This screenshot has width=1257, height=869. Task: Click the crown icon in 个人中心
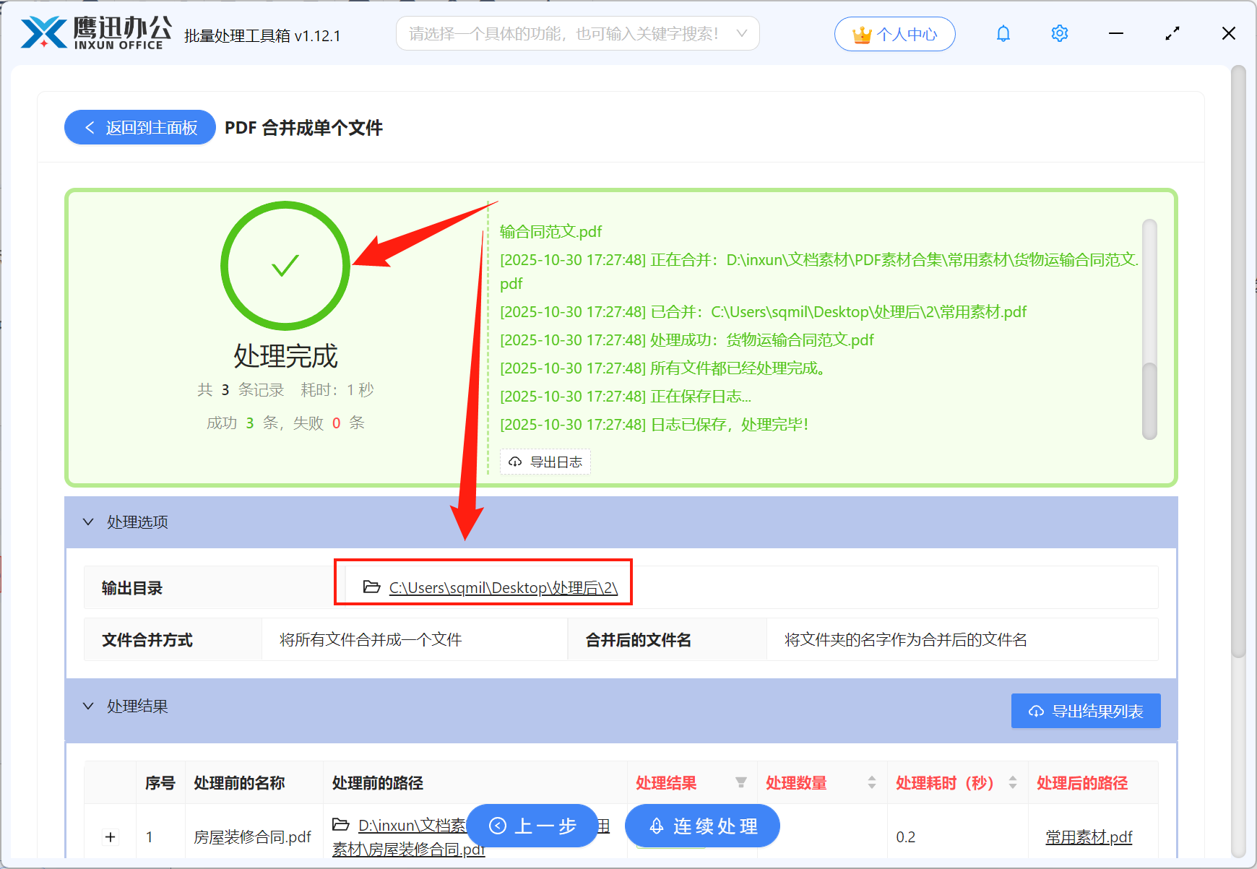pos(861,33)
